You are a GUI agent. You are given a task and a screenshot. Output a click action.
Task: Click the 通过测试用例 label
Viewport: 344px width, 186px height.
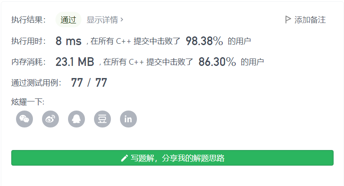coord(36,83)
